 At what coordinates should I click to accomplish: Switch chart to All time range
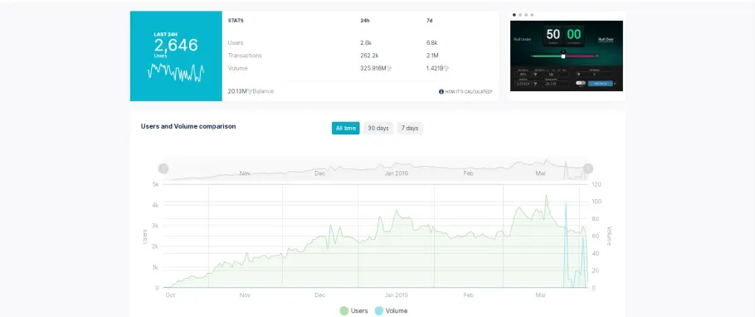click(346, 128)
